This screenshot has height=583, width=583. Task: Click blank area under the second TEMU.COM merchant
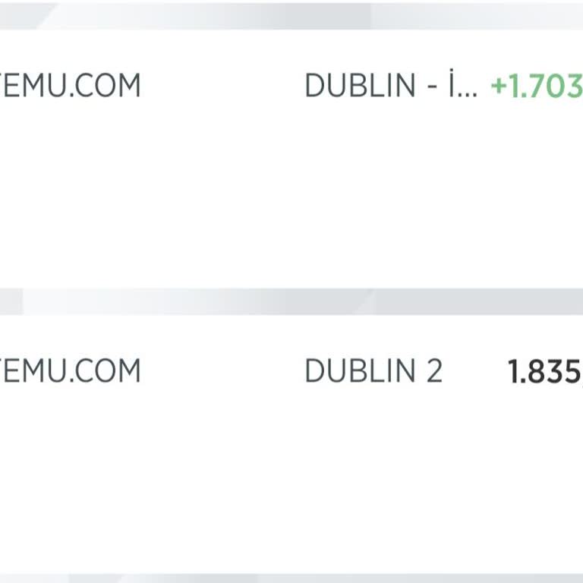coord(72,471)
